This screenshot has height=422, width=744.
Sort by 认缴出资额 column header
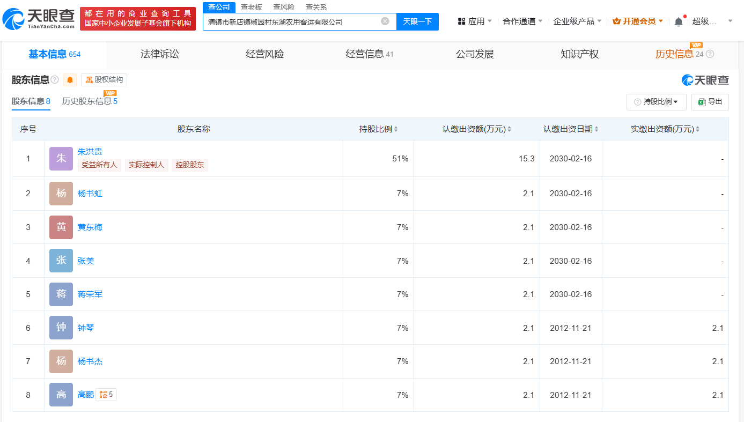(476, 129)
